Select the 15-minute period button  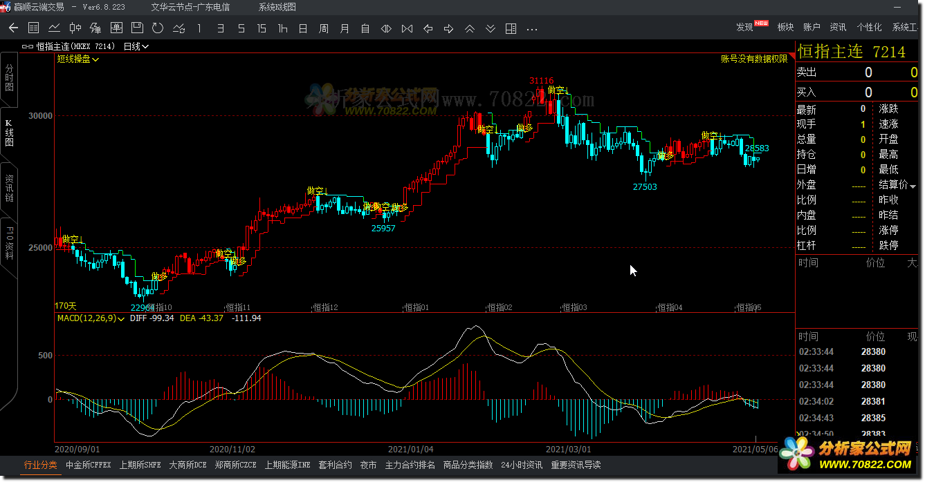click(x=262, y=28)
